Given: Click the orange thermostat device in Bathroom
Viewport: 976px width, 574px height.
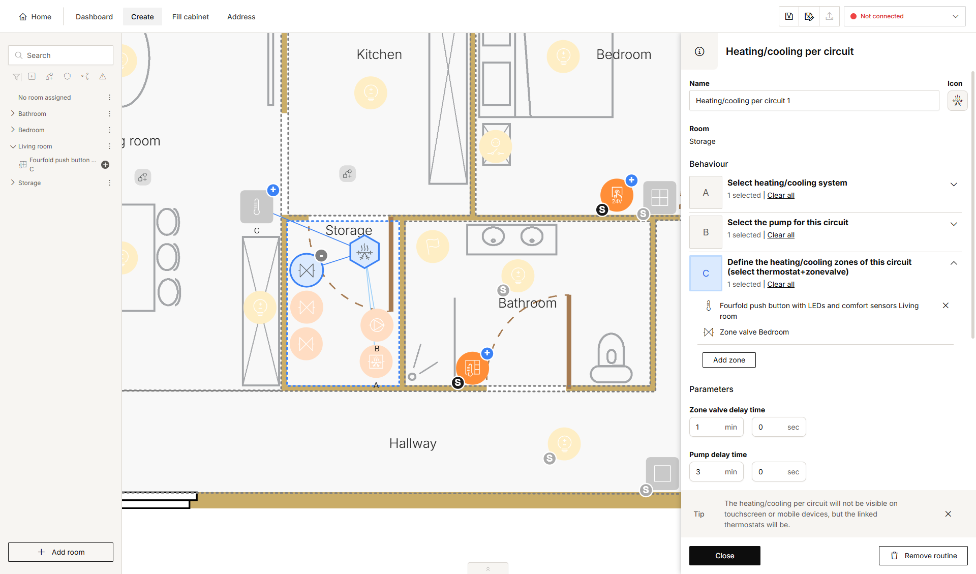Looking at the screenshot, I should point(472,368).
